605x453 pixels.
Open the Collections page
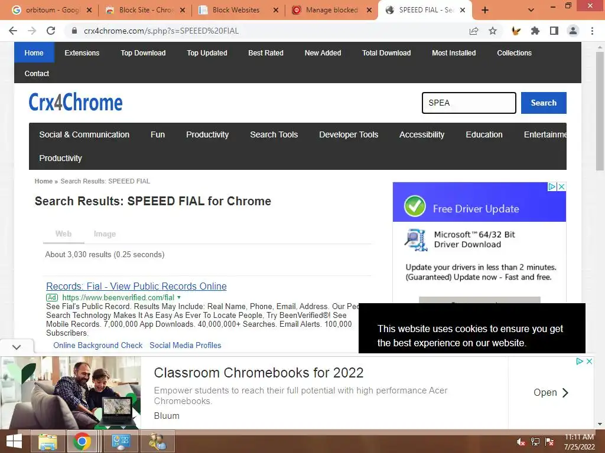pos(515,52)
